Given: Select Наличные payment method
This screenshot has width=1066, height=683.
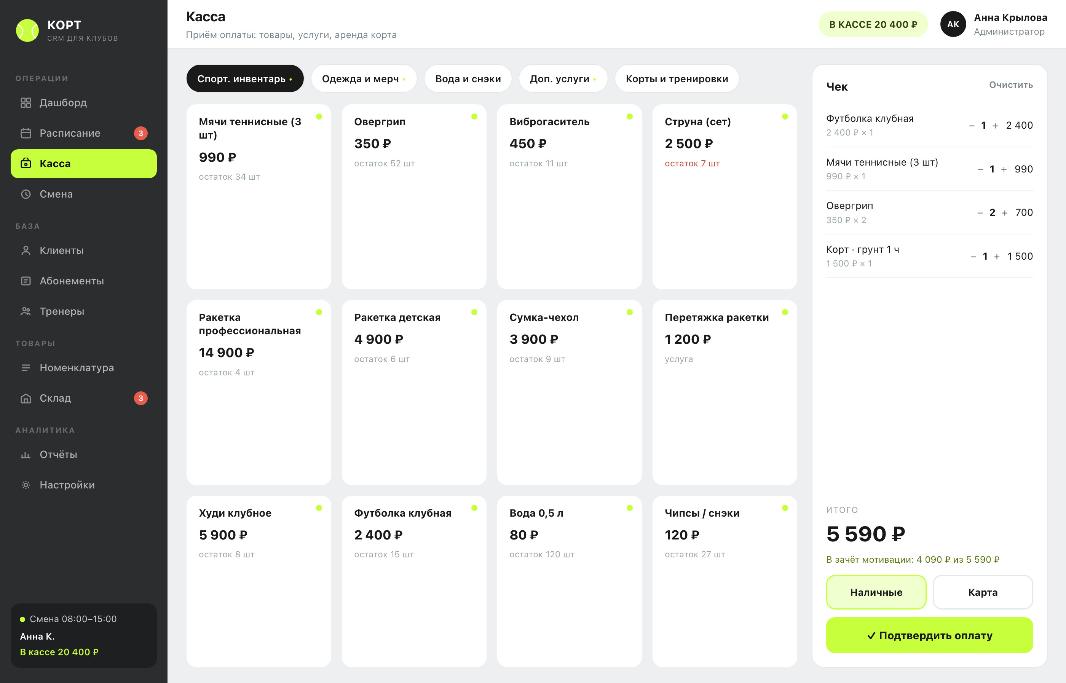Looking at the screenshot, I should (876, 592).
